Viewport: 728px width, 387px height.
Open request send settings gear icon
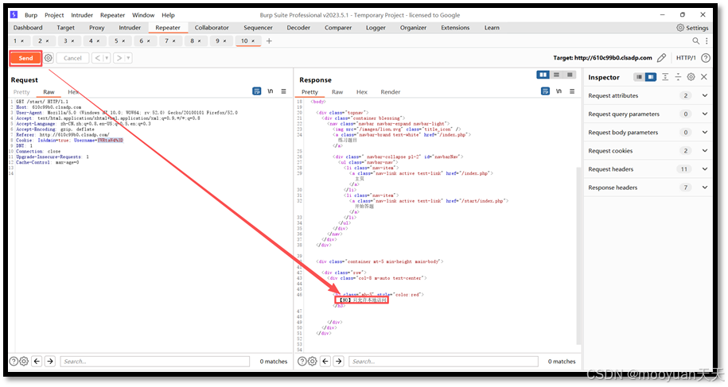(49, 58)
